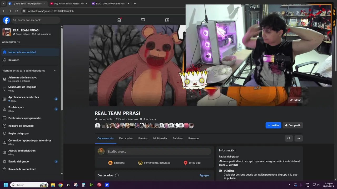Open site information icon in address bar
Viewport: 337px width, 189px height.
(24, 11)
